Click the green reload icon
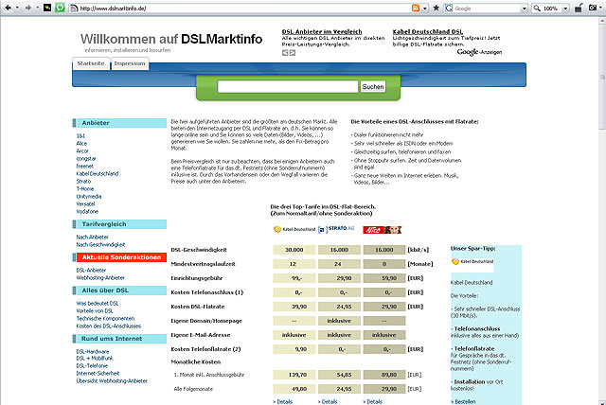Image resolution: width=606 pixels, height=405 pixels. click(60, 8)
